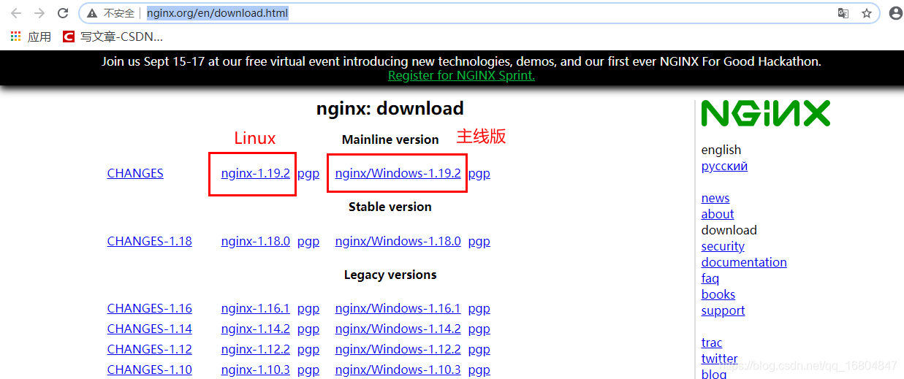904x379 pixels.
Task: Open pgp link beside nginx/Windows-1.14.2
Action: pyautogui.click(x=479, y=329)
